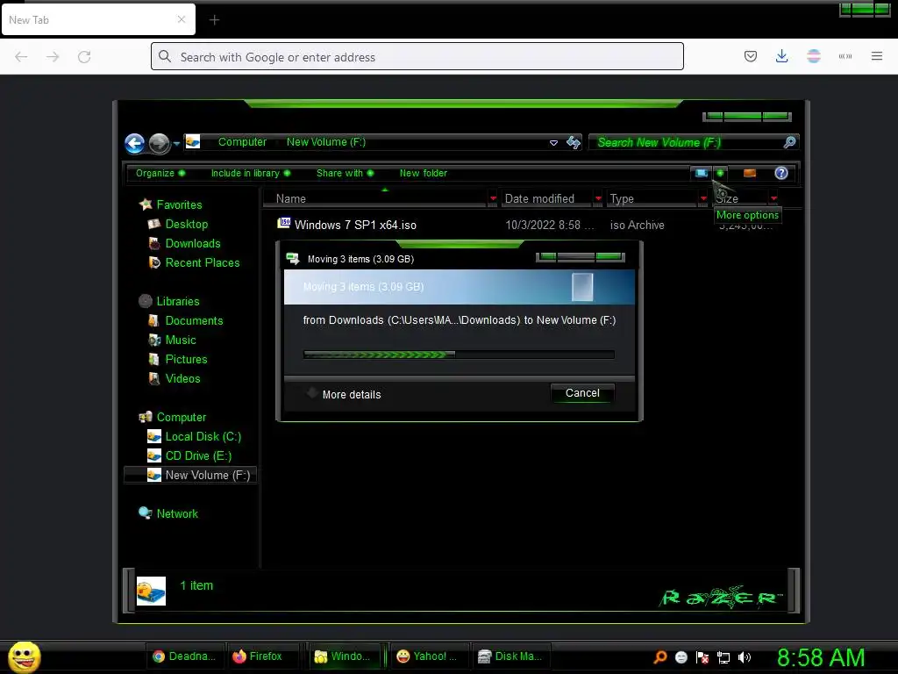Open browser hamburger application menu
Screen dimensions: 898x674
(x=877, y=56)
